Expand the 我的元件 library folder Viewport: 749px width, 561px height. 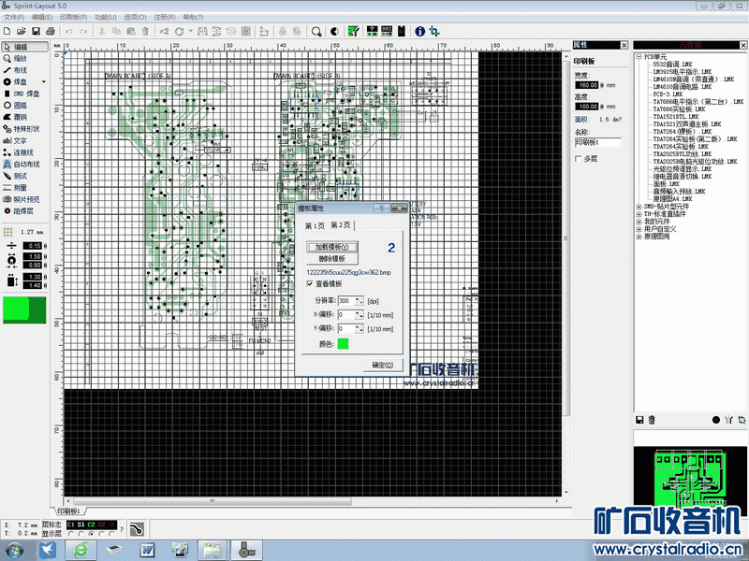point(638,222)
